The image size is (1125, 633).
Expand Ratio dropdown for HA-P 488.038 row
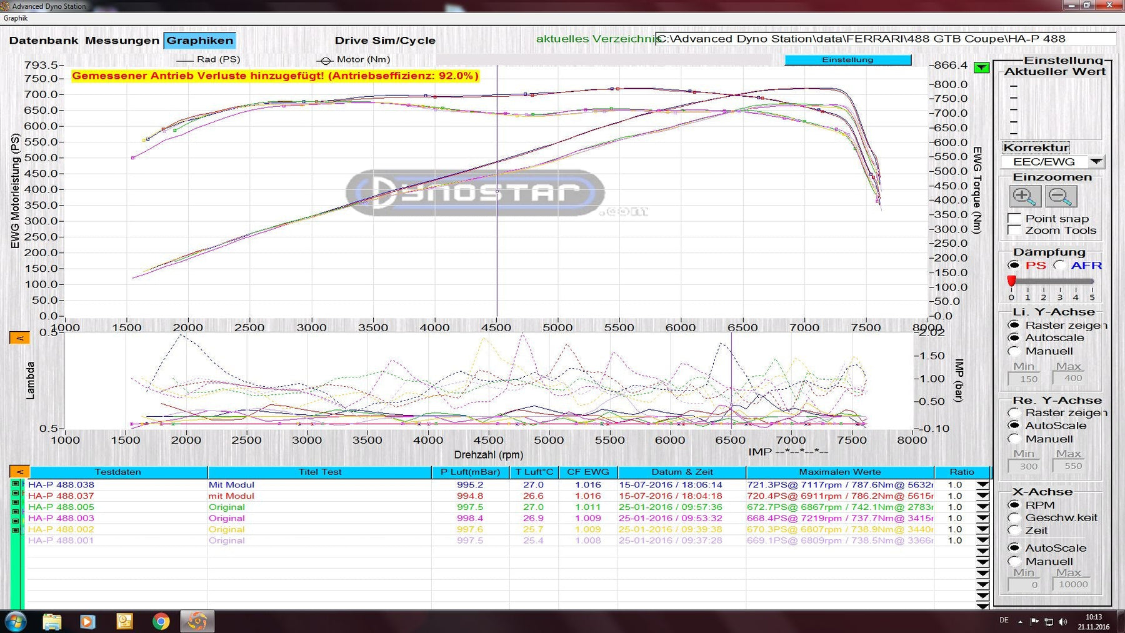(982, 485)
